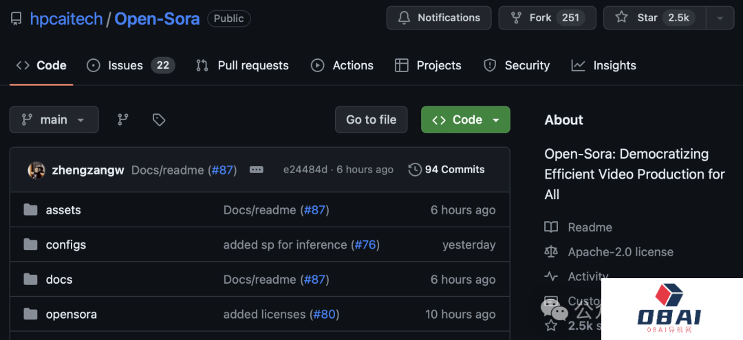Switch to the Code tab
Image resolution: width=743 pixels, height=340 pixels.
point(41,65)
